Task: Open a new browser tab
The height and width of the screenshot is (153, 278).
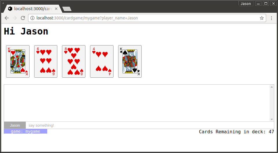Action: pos(67,9)
